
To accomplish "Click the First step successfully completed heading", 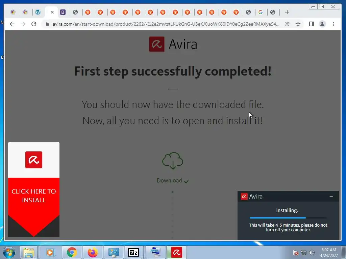I will [173, 71].
